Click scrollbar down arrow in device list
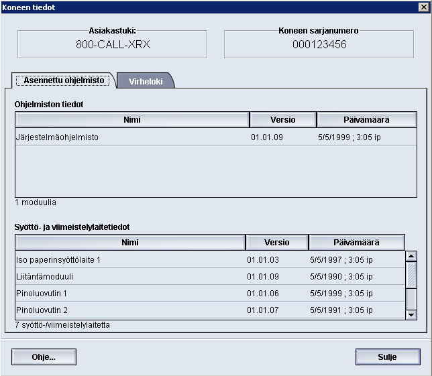The width and height of the screenshot is (432, 376). click(x=411, y=314)
